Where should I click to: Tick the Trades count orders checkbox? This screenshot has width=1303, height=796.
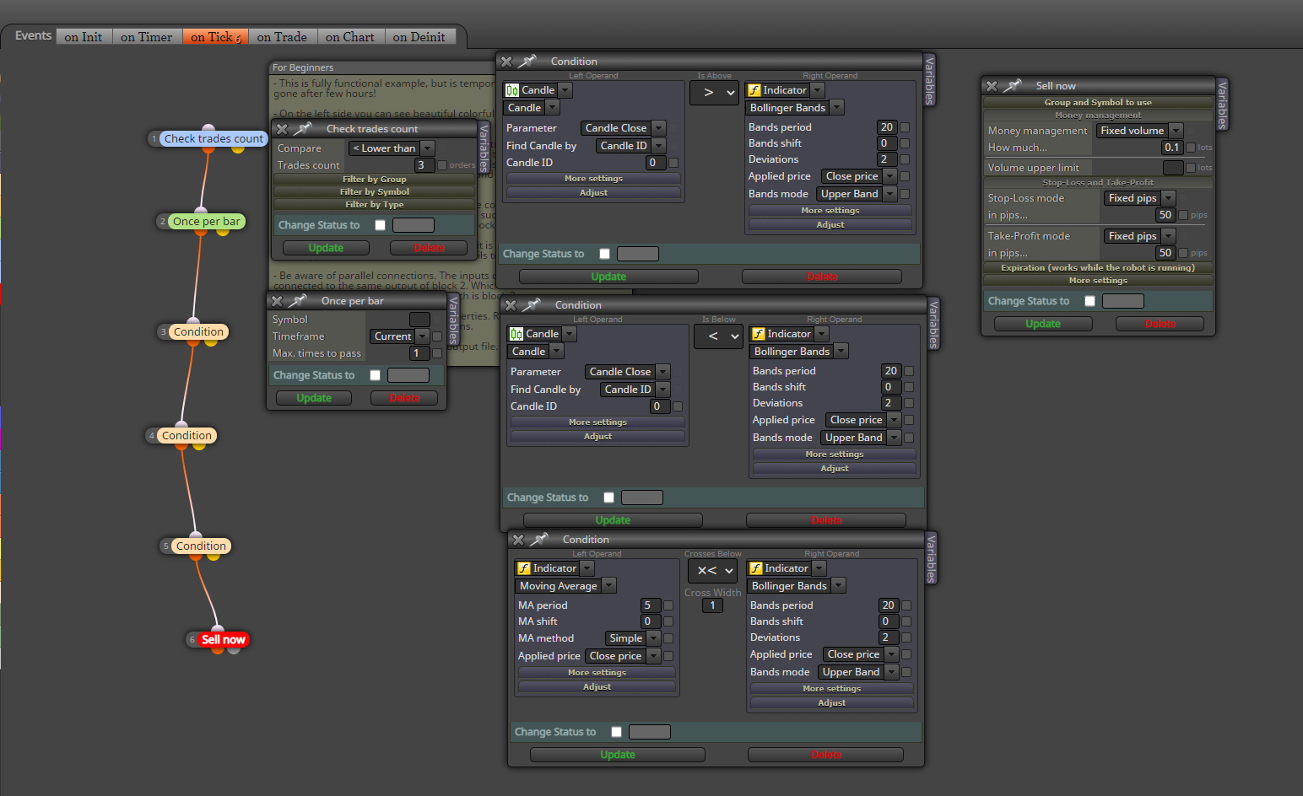(441, 165)
